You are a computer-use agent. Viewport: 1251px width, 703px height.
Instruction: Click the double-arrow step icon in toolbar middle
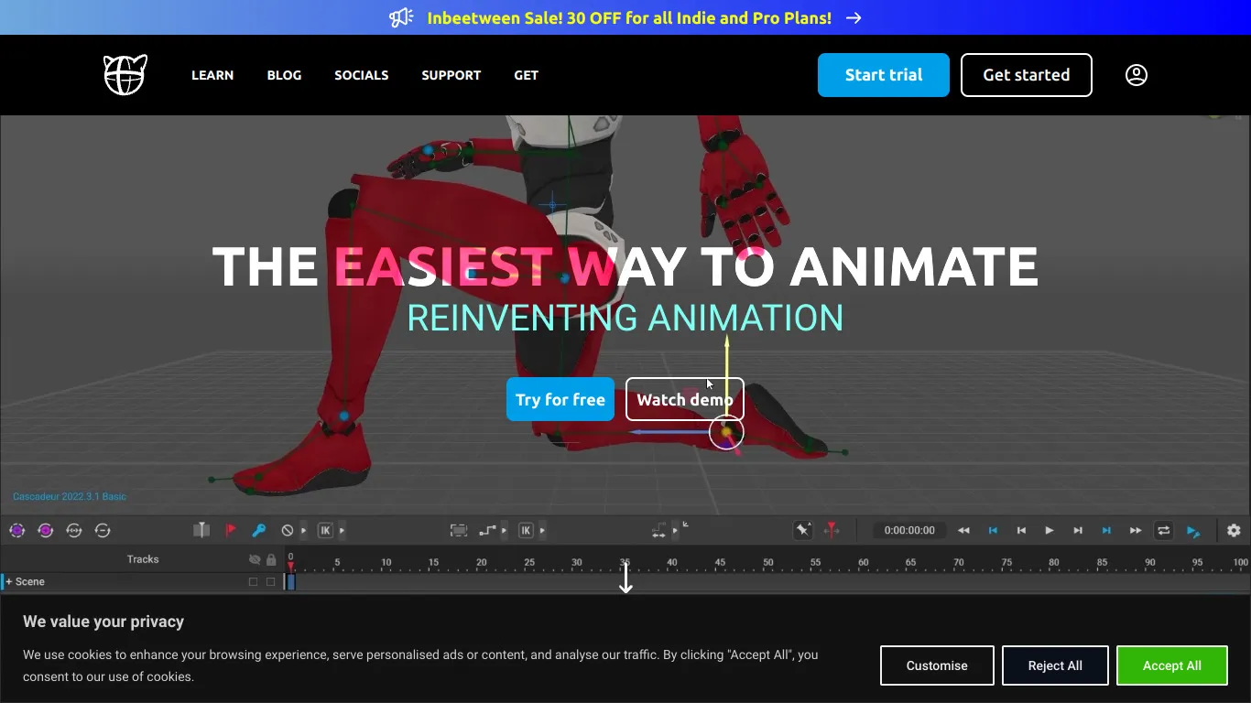pyautogui.click(x=659, y=530)
